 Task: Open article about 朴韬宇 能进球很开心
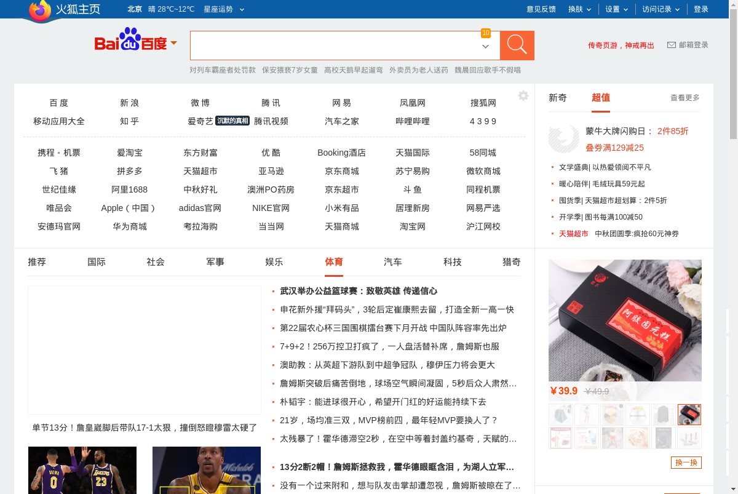[383, 402]
